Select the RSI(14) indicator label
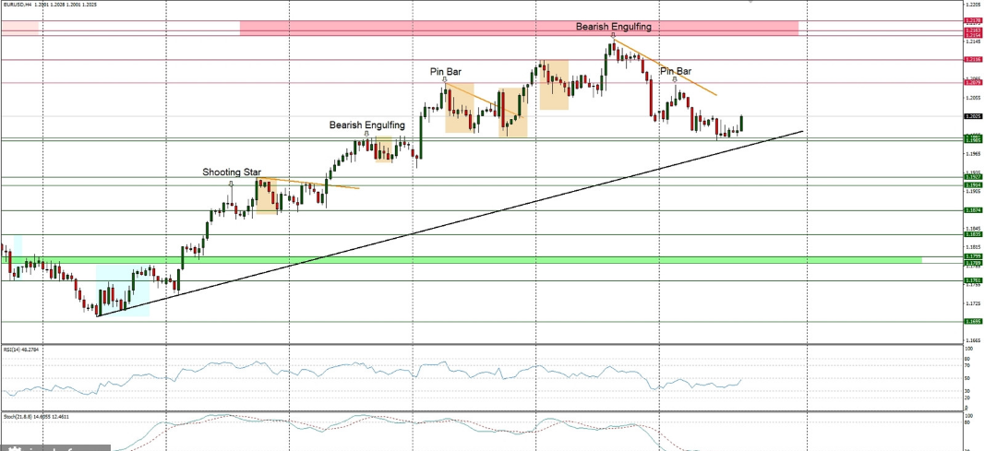Image resolution: width=984 pixels, height=451 pixels. pyautogui.click(x=18, y=350)
